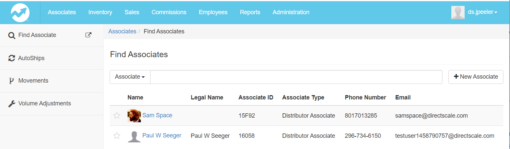Click the Movements branch icon
Viewport: 510px width, 149px height.
coord(12,81)
